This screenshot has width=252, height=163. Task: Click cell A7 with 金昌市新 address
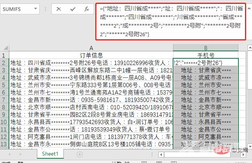[x=91, y=100]
